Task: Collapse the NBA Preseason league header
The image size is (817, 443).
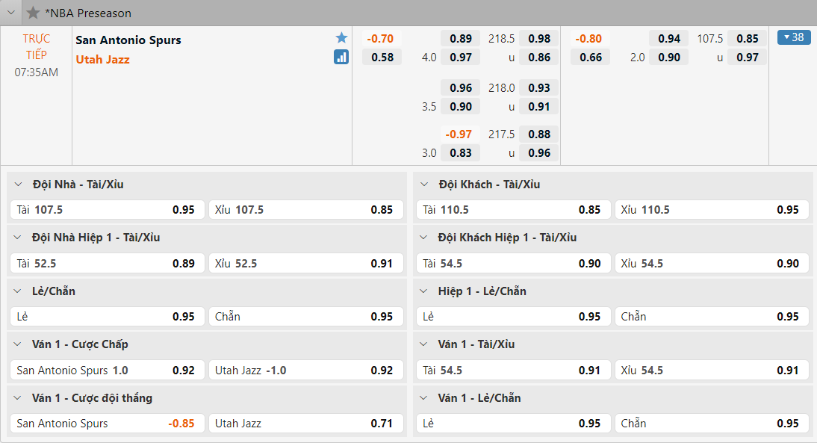Action: (11, 13)
